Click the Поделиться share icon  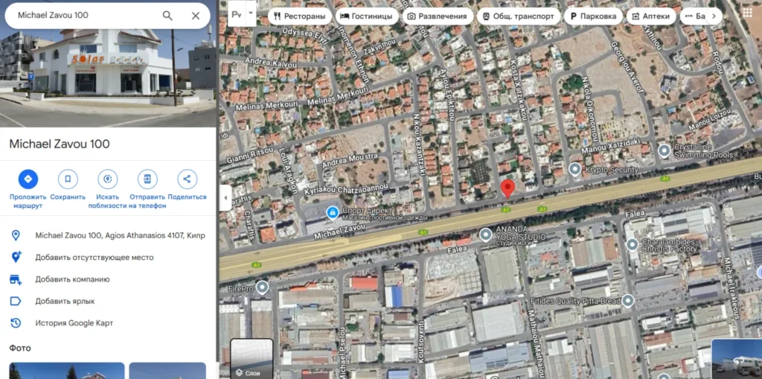[x=187, y=179]
